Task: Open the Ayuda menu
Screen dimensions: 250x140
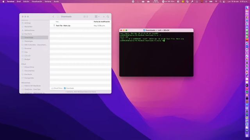Action: point(56,2)
